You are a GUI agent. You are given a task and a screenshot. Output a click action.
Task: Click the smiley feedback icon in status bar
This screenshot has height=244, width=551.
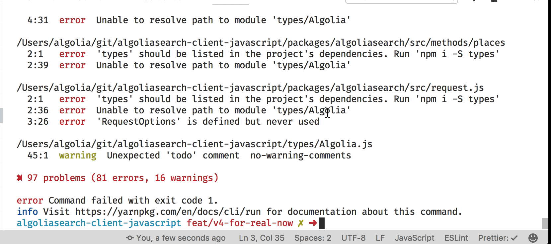pos(533,238)
